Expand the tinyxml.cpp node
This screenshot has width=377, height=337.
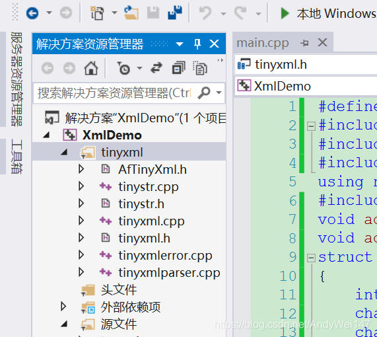[81, 221]
